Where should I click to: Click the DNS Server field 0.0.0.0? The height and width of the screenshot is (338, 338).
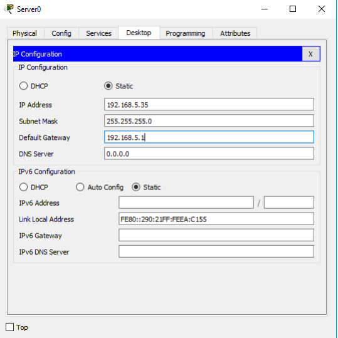tap(209, 154)
